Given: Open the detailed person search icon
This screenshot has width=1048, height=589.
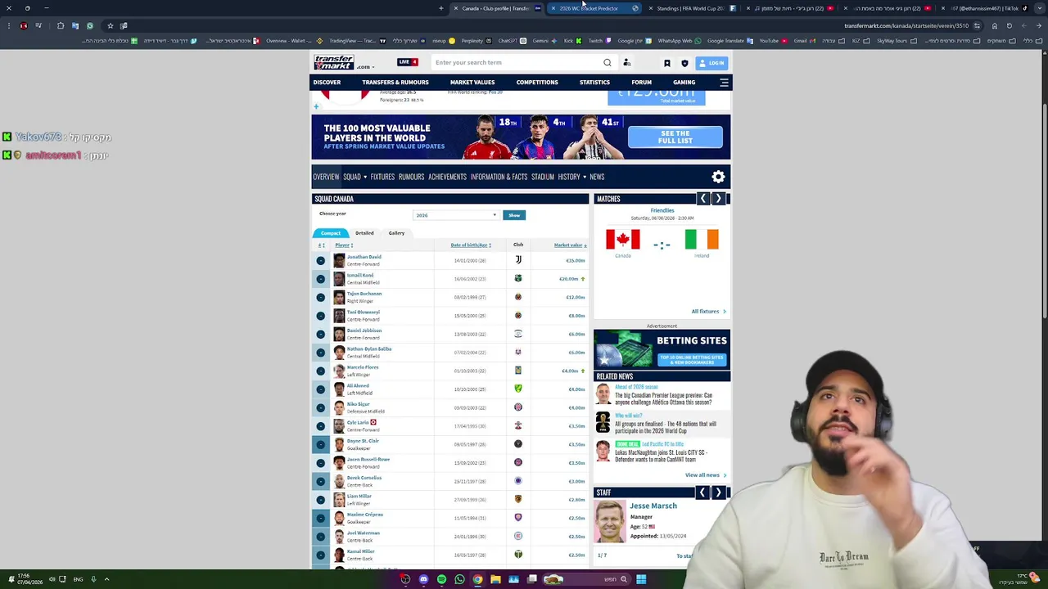Looking at the screenshot, I should click(626, 62).
